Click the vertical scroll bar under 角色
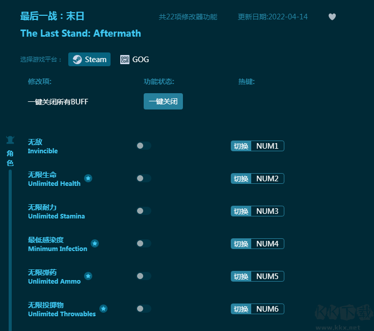 [10, 244]
